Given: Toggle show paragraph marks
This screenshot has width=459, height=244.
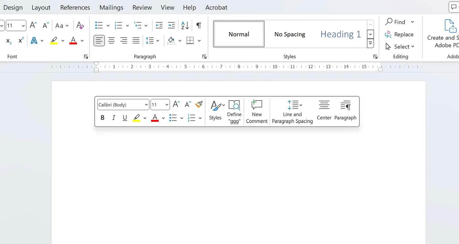Looking at the screenshot, I should tap(199, 25).
